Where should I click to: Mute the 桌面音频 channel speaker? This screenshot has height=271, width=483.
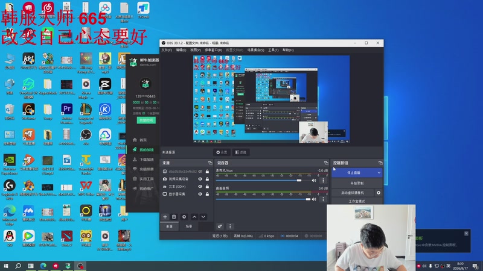[314, 199]
